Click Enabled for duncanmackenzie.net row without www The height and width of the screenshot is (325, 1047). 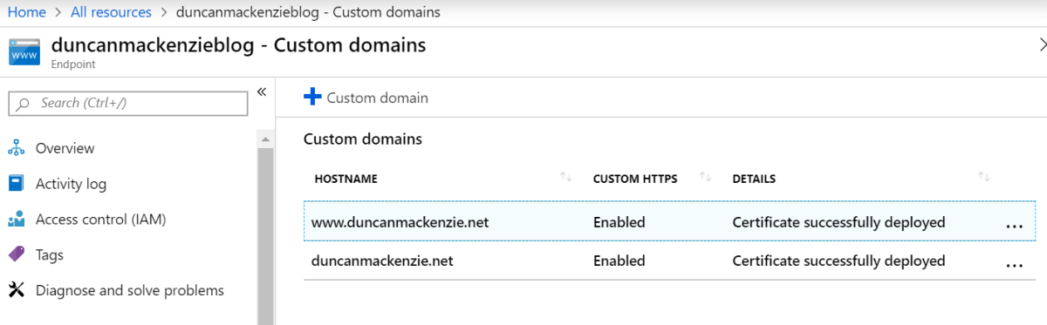pyautogui.click(x=619, y=261)
